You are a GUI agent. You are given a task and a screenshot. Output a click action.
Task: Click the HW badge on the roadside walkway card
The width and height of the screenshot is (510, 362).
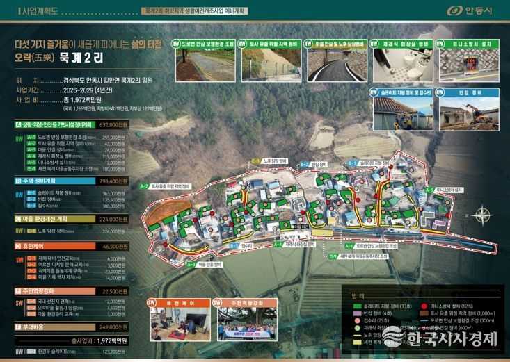pyautogui.click(x=176, y=44)
